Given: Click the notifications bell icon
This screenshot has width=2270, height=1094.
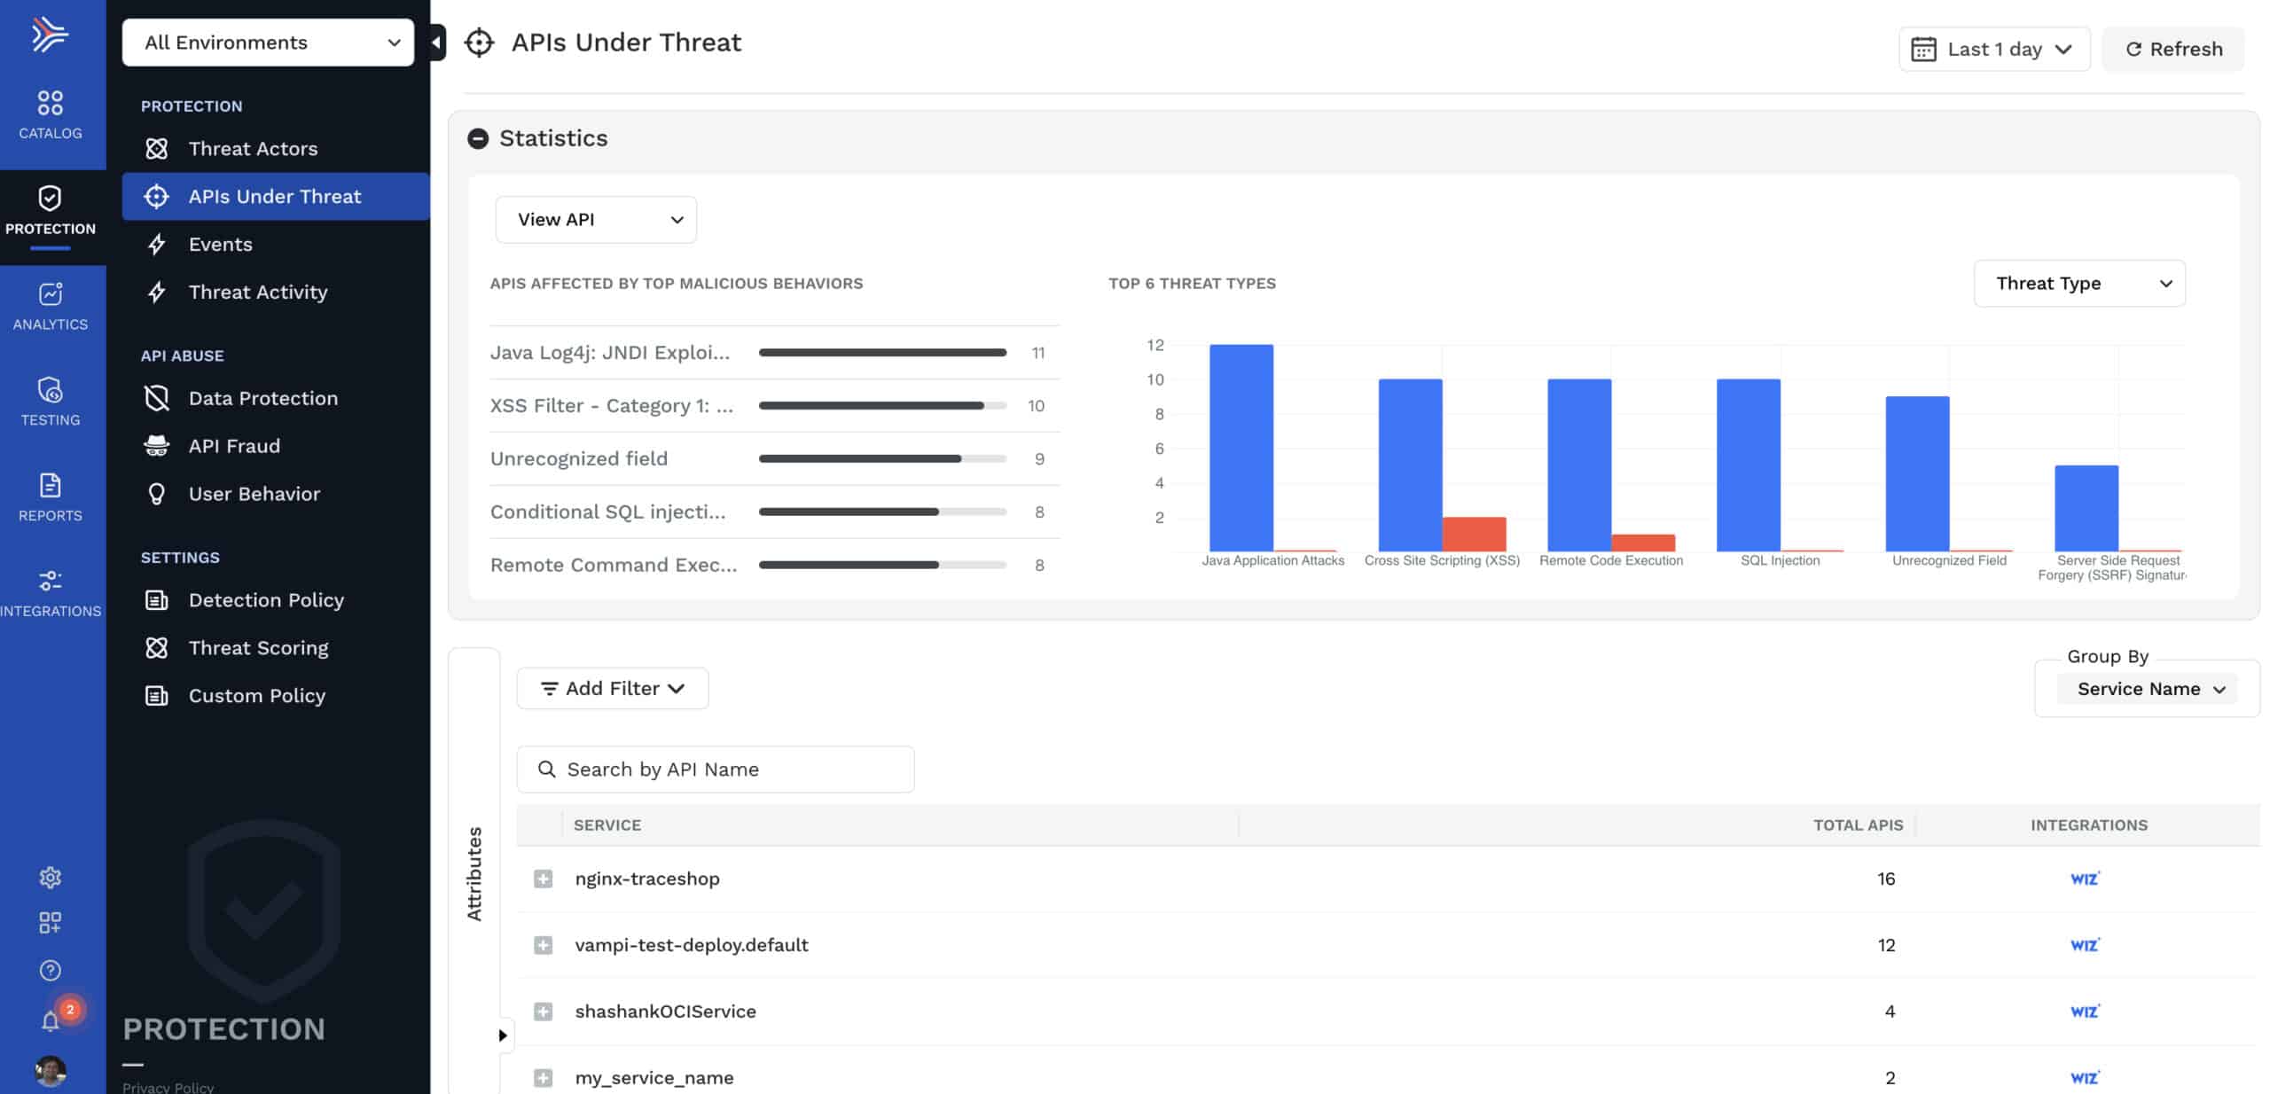Looking at the screenshot, I should [51, 1021].
